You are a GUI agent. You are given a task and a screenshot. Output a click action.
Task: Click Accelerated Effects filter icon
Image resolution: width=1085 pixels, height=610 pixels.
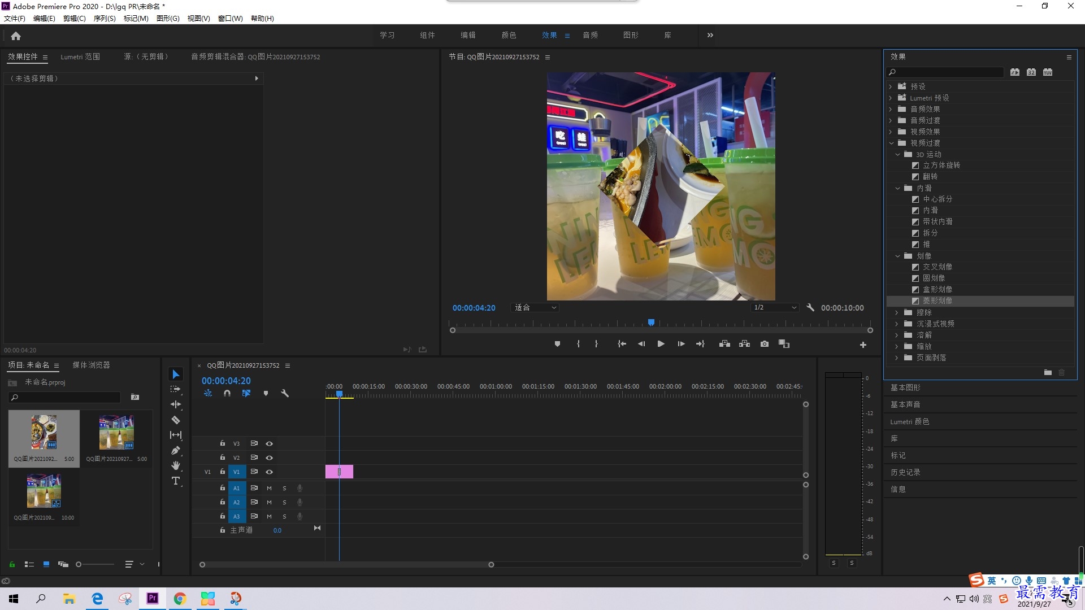[1015, 72]
